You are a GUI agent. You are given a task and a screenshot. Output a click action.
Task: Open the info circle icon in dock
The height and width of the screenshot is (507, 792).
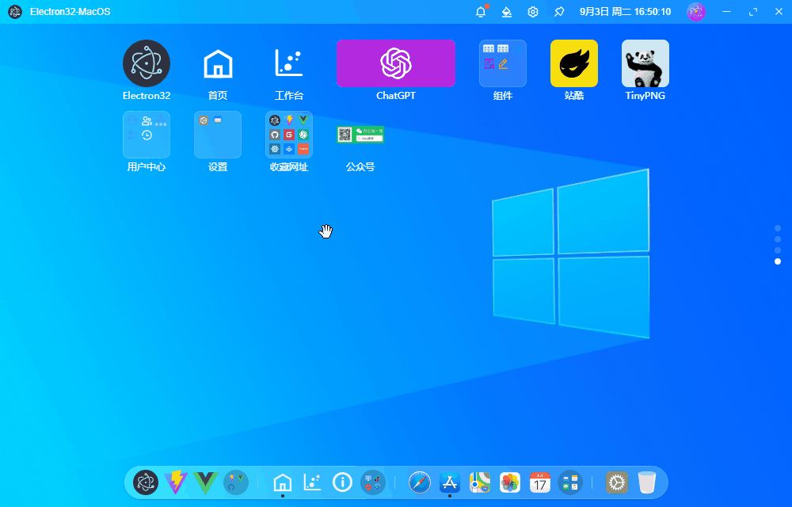(342, 482)
